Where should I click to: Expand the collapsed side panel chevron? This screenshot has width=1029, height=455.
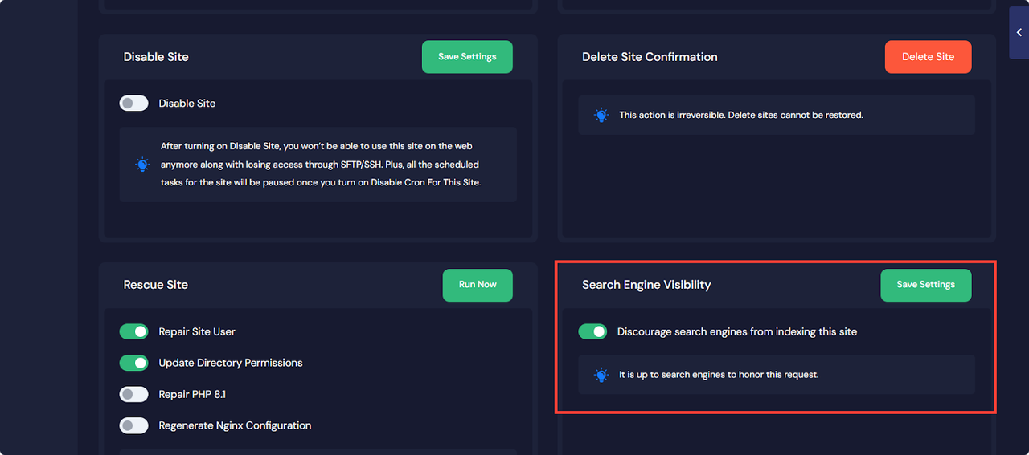coord(1019,33)
